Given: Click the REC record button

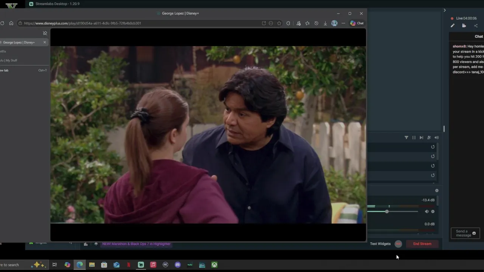Looking at the screenshot, I should coord(398,244).
